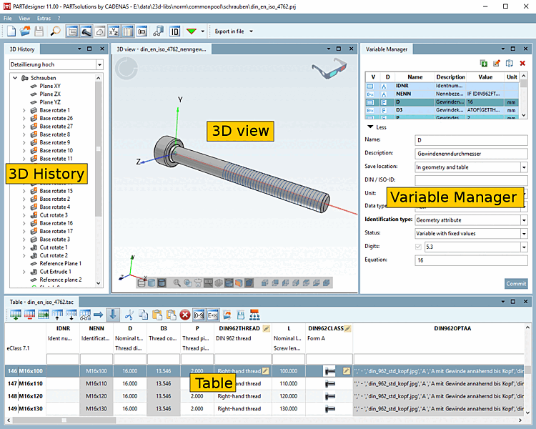Click the add new variable green icon

pos(484,64)
